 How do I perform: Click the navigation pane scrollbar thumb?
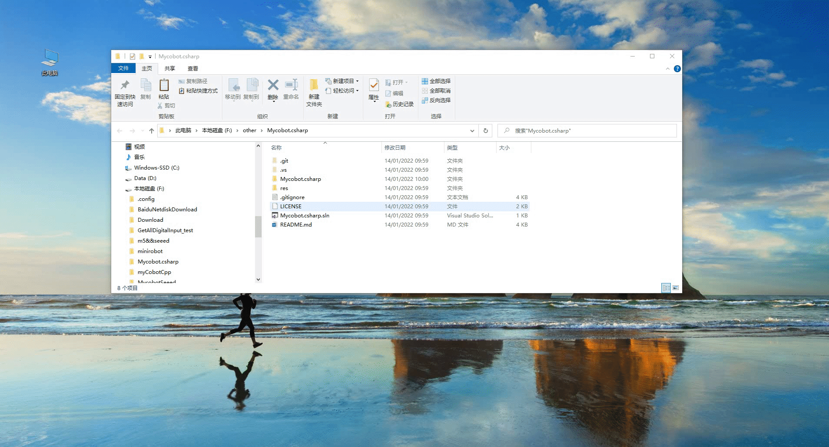click(x=258, y=226)
